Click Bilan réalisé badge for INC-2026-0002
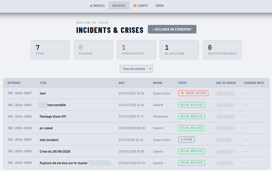The image size is (272, 171). [191, 128]
